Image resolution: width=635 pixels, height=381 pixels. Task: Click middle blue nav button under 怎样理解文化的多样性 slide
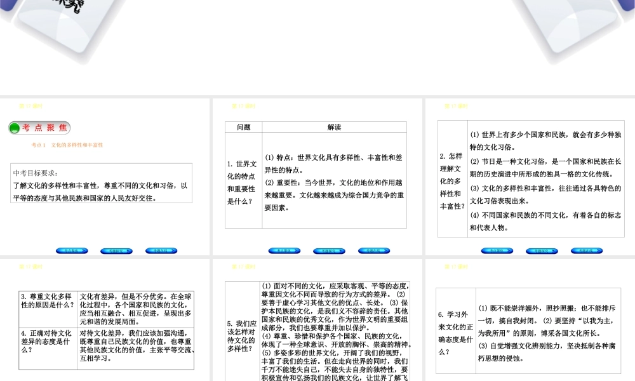[x=542, y=251]
